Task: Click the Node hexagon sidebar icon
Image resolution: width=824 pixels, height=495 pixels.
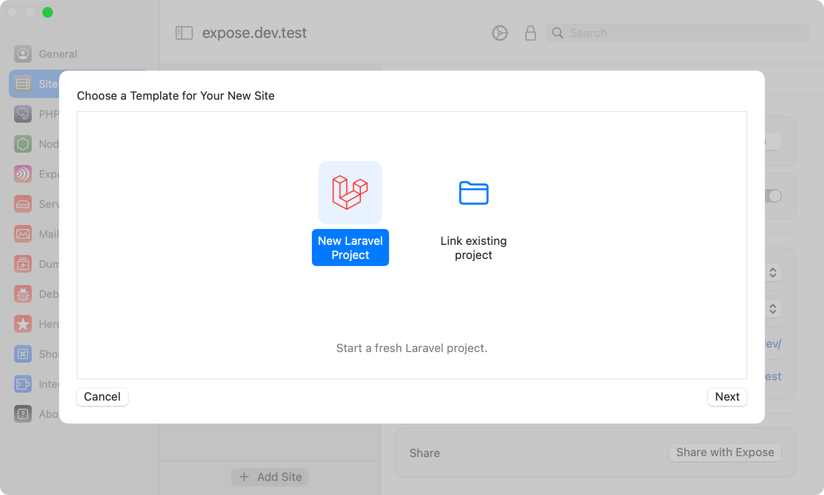Action: (23, 144)
